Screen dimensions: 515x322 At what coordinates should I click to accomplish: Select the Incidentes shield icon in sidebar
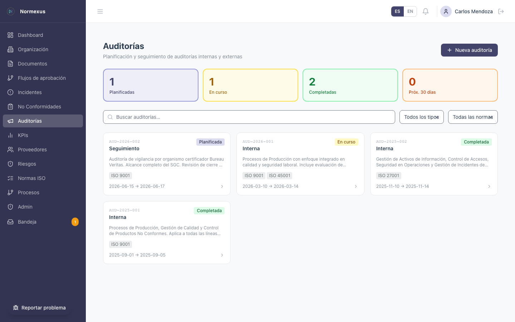point(10,92)
